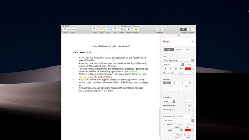Click the red text color swatch
The image size is (249, 140).
coord(188,69)
